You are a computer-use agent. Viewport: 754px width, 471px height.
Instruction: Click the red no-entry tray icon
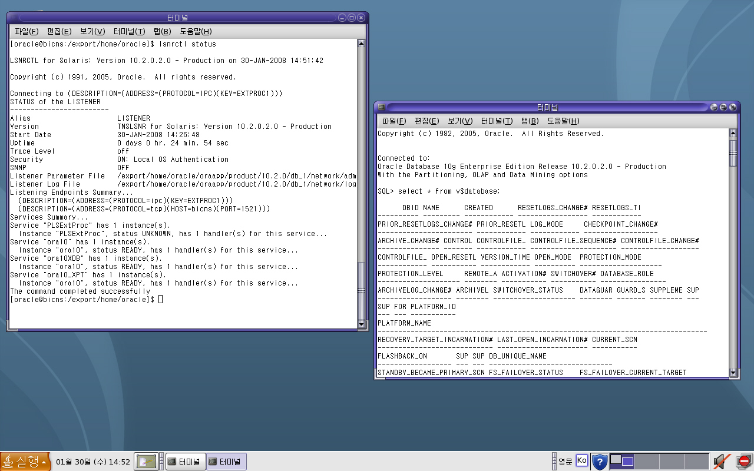[x=744, y=462]
